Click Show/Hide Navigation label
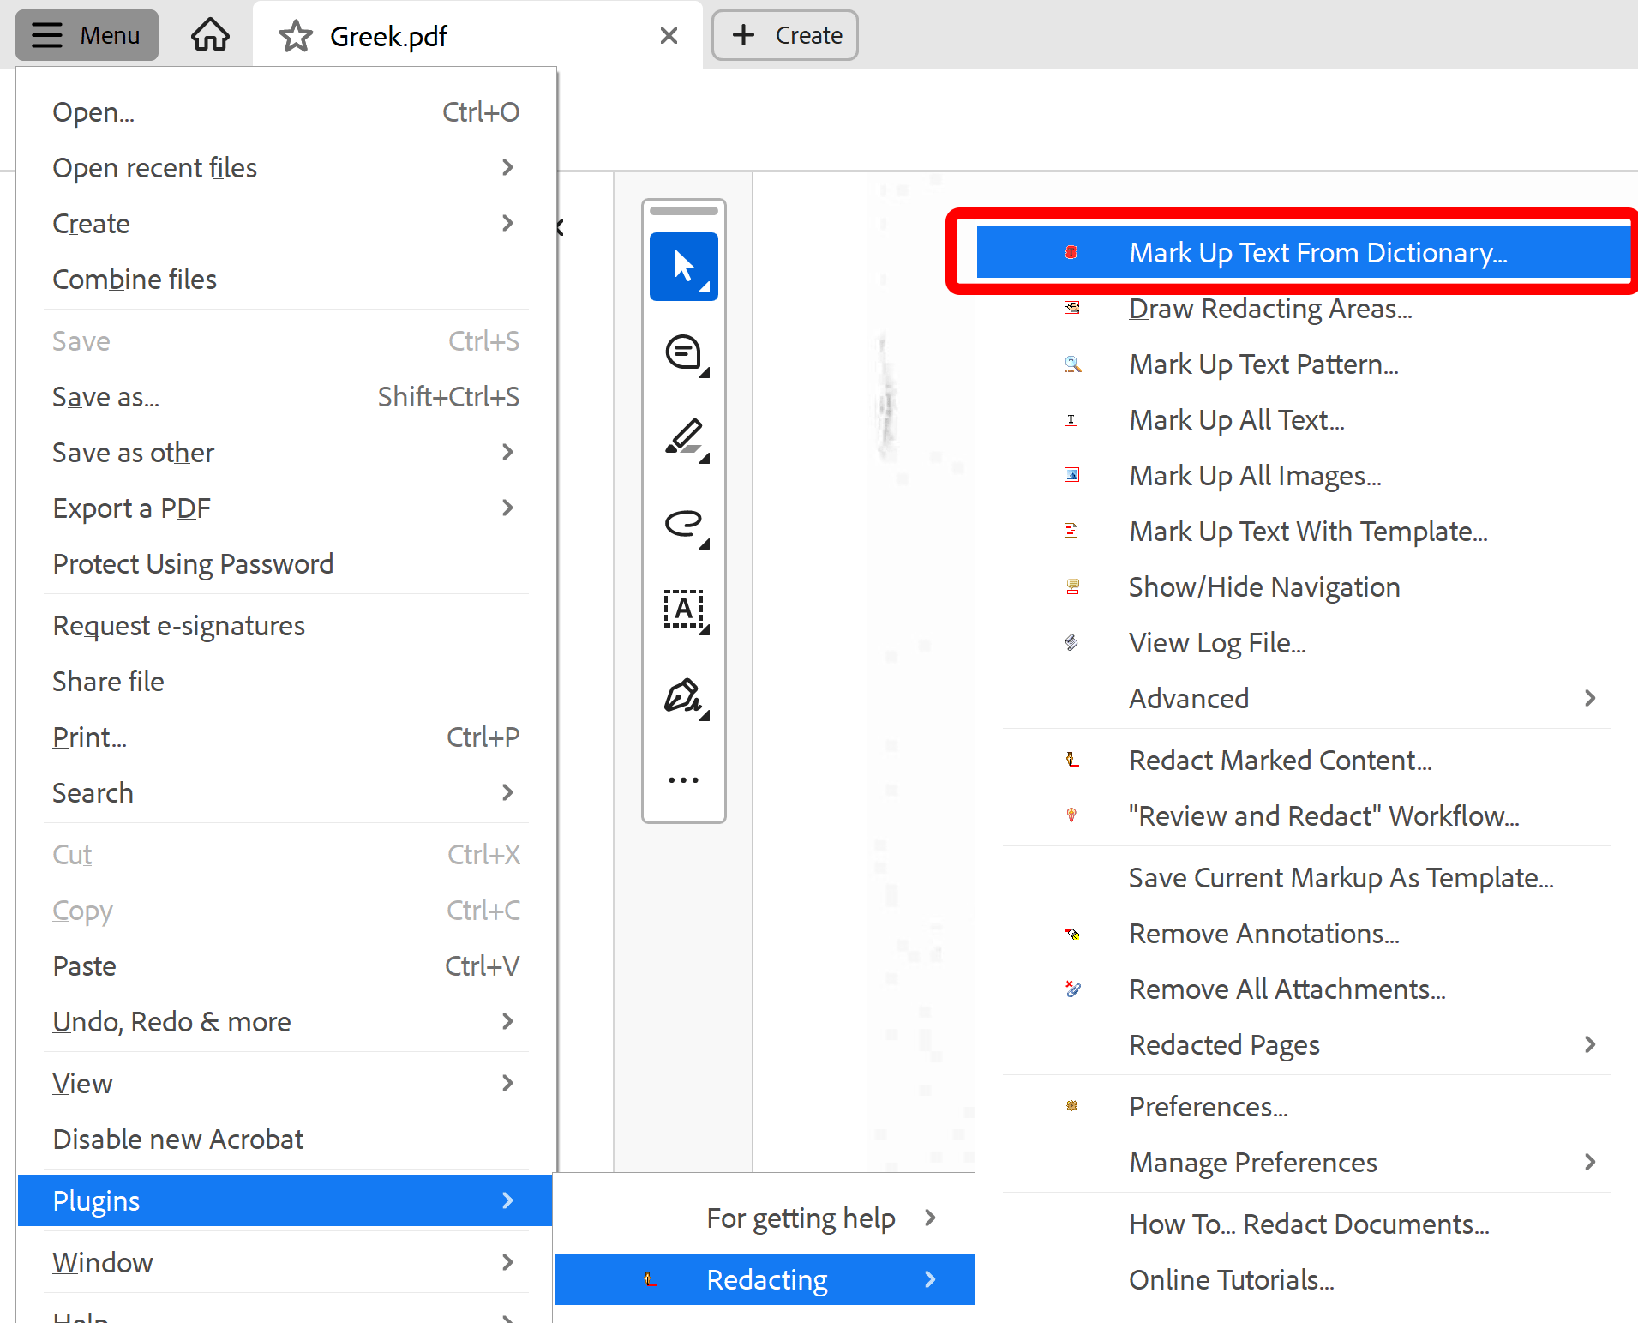 point(1264,587)
